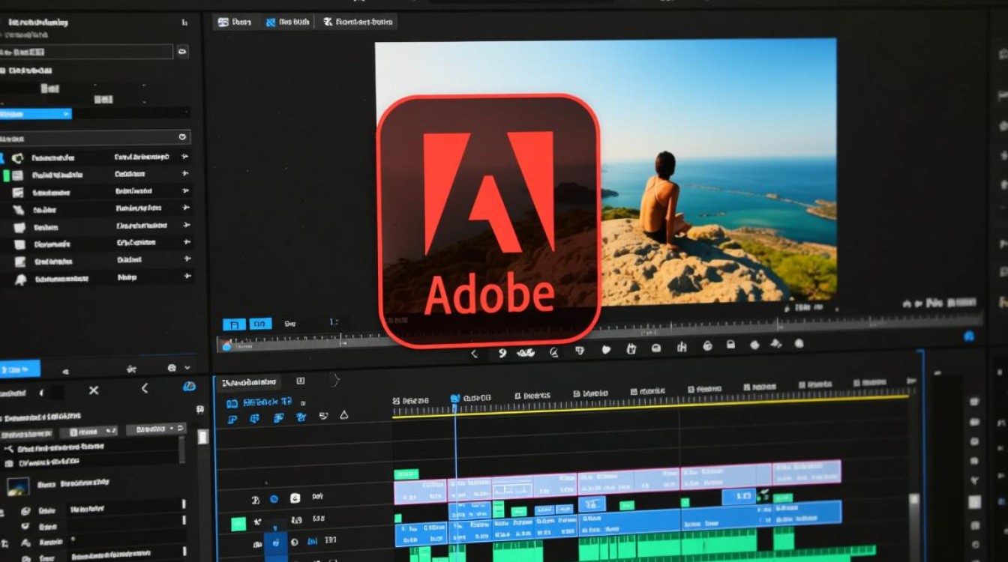Click the triangle icon in the timeline tools row
Image resolution: width=1008 pixels, height=562 pixels.
[x=344, y=416]
